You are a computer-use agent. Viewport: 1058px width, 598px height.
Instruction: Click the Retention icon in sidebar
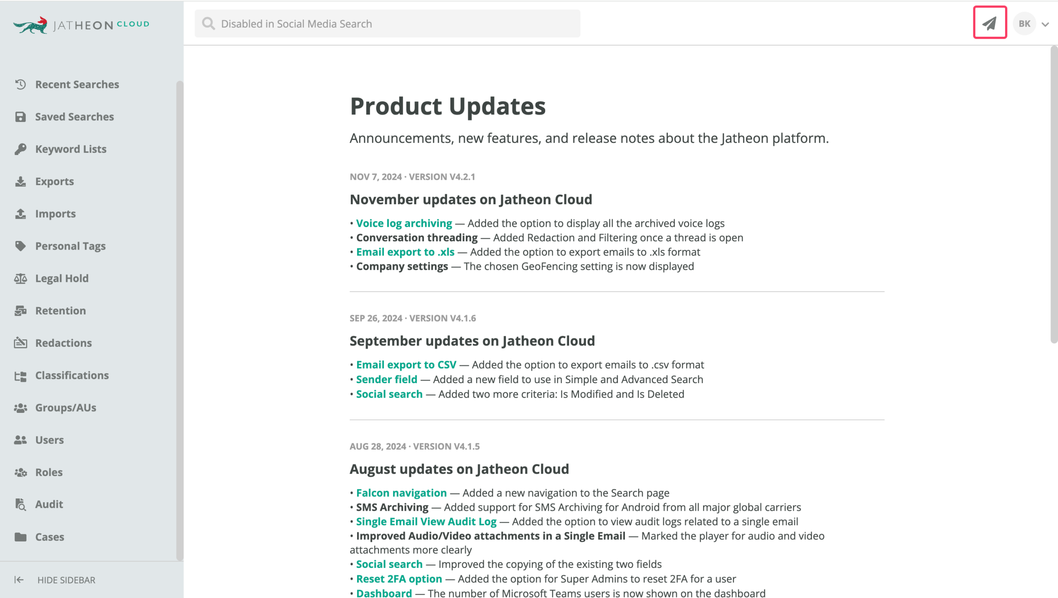point(20,311)
